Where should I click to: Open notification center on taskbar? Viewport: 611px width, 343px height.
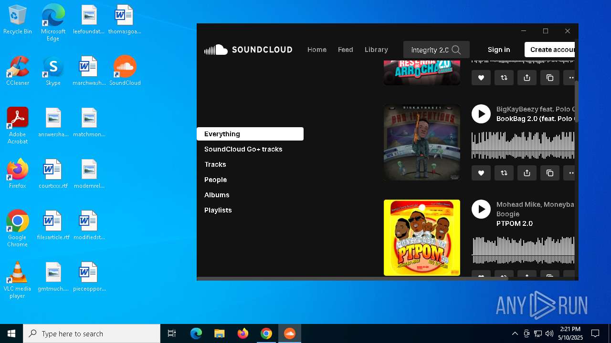pyautogui.click(x=595, y=333)
